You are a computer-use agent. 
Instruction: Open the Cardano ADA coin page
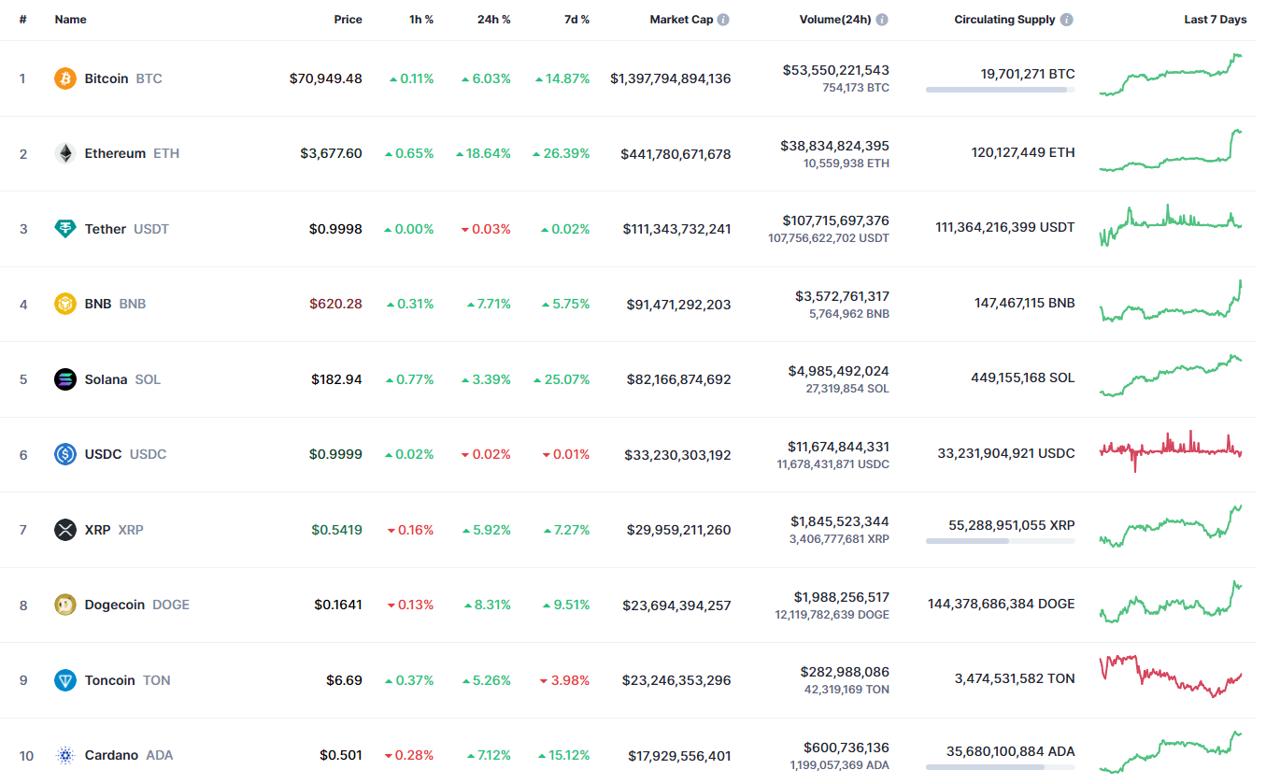111,755
